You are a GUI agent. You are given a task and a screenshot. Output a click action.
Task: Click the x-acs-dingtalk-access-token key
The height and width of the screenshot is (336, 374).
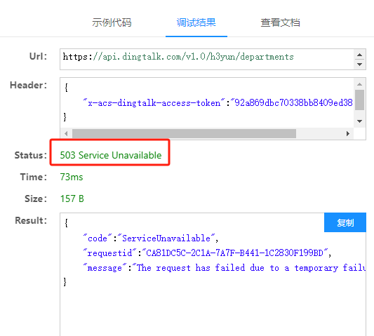click(x=154, y=103)
